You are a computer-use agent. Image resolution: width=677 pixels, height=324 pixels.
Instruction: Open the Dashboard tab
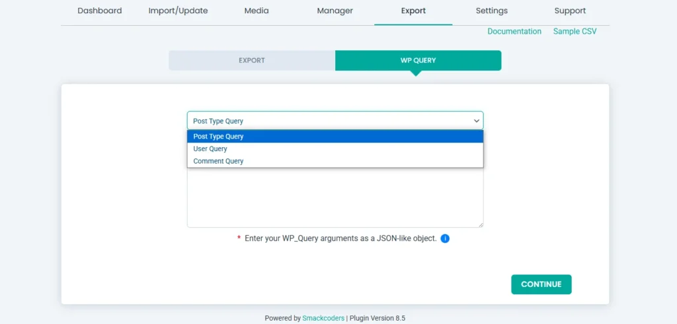100,11
